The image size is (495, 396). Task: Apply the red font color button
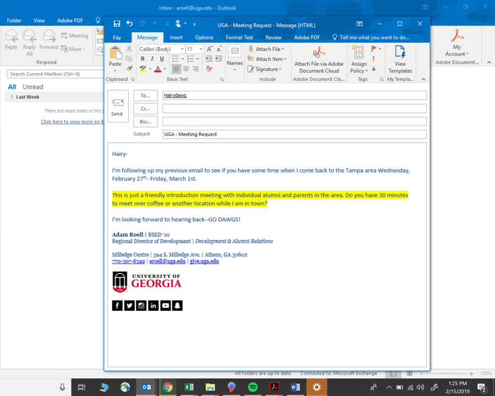[158, 69]
